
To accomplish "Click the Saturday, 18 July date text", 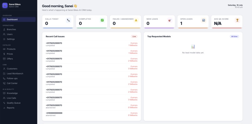I will pos(235,5).
